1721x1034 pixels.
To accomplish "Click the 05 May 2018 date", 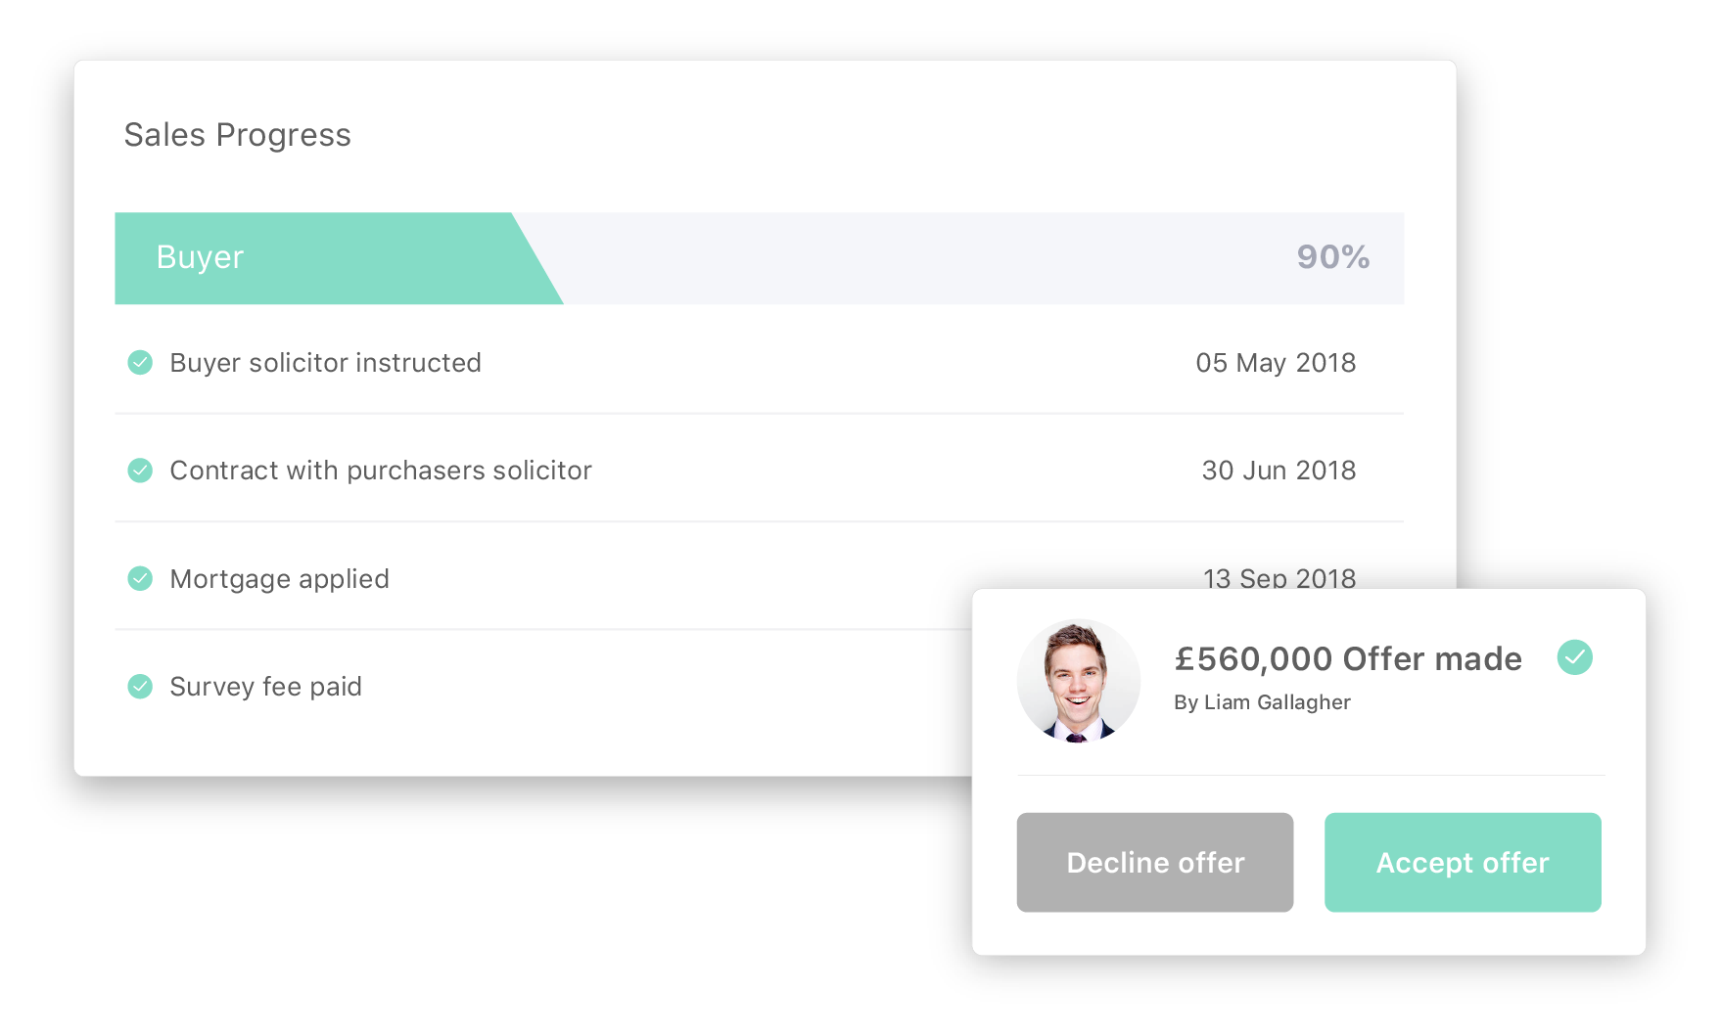I will pyautogui.click(x=1276, y=363).
